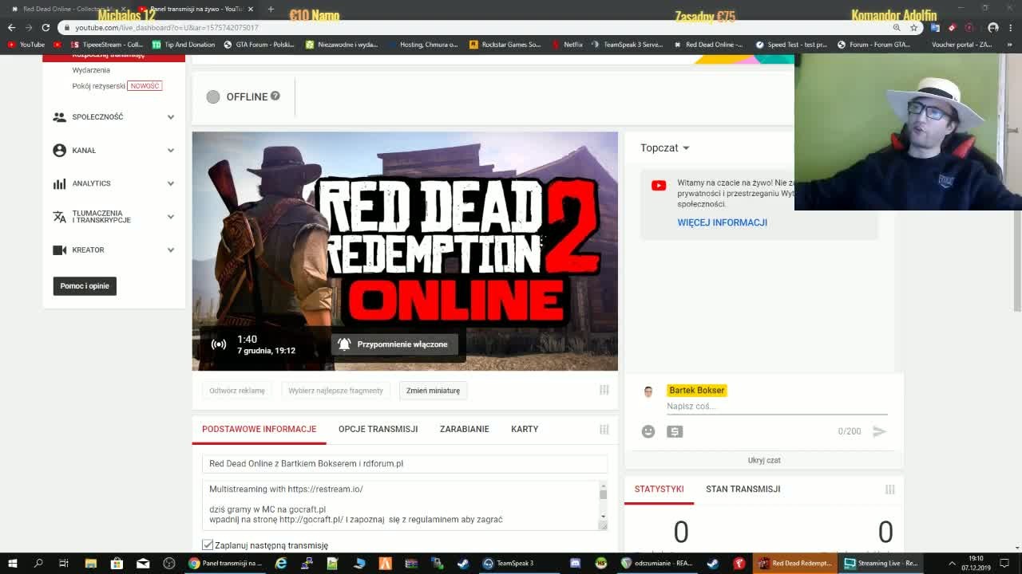Switch to the Stan transmisji tab
The height and width of the screenshot is (574, 1022).
(x=743, y=489)
